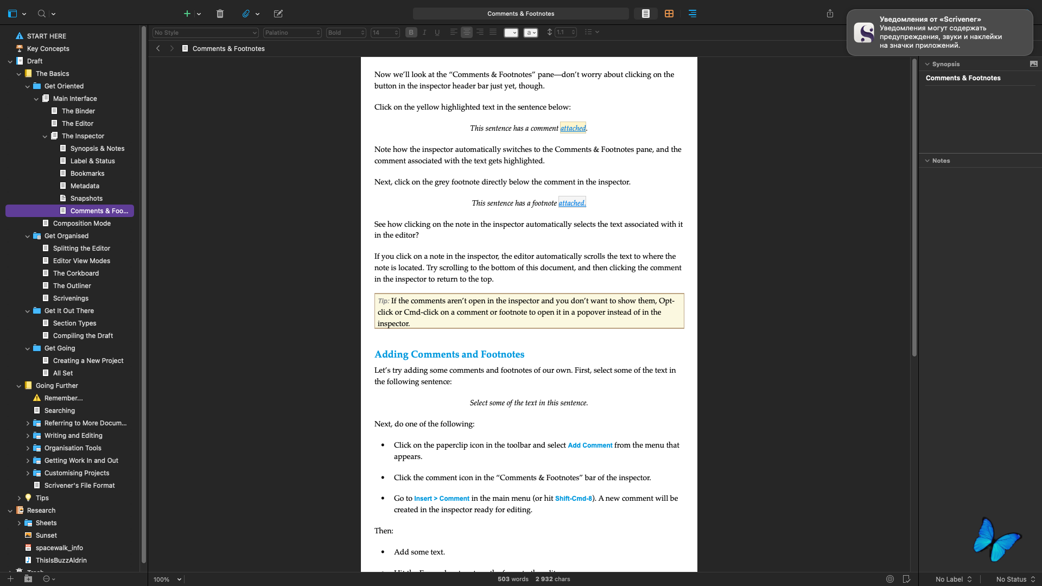The height and width of the screenshot is (586, 1042).
Task: Click the green add document icon
Action: (x=187, y=14)
